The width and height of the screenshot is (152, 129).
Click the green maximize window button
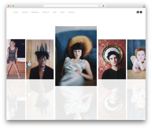click(x=13, y=6)
